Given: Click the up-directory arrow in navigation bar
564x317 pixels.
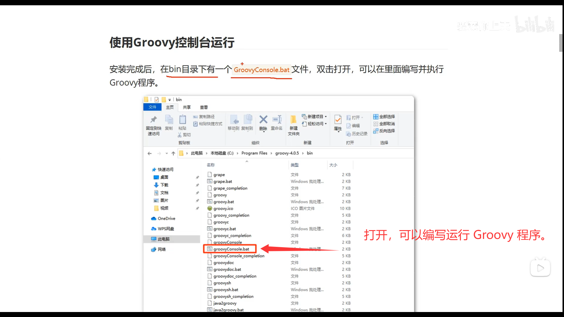Looking at the screenshot, I should pos(173,153).
